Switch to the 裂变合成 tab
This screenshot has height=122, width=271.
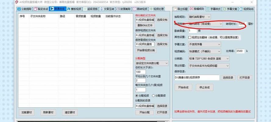click(x=41, y=9)
